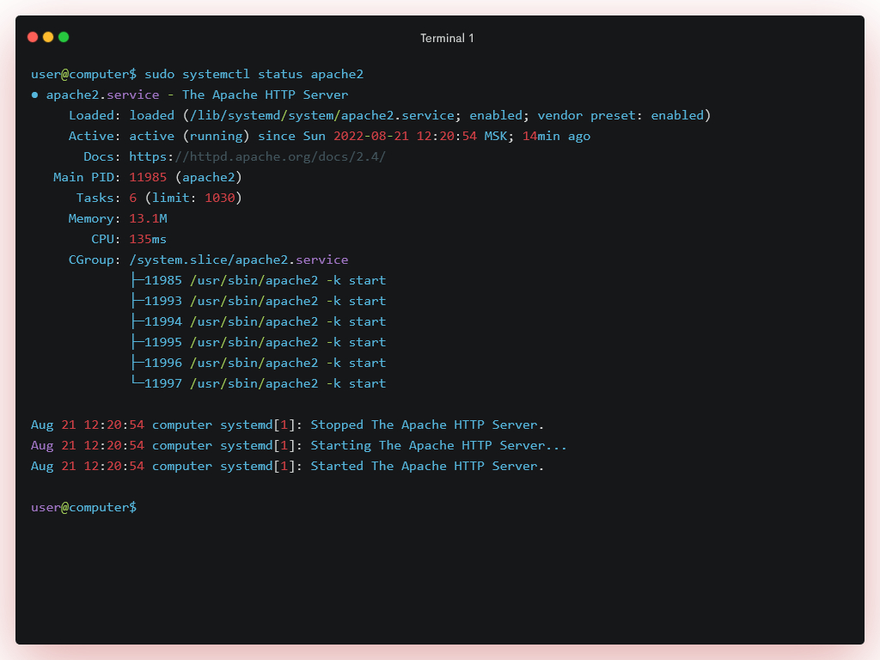Click the 'Starting The Apache HTTP Server...' log line
Screen dimensions: 880x660
(298, 446)
